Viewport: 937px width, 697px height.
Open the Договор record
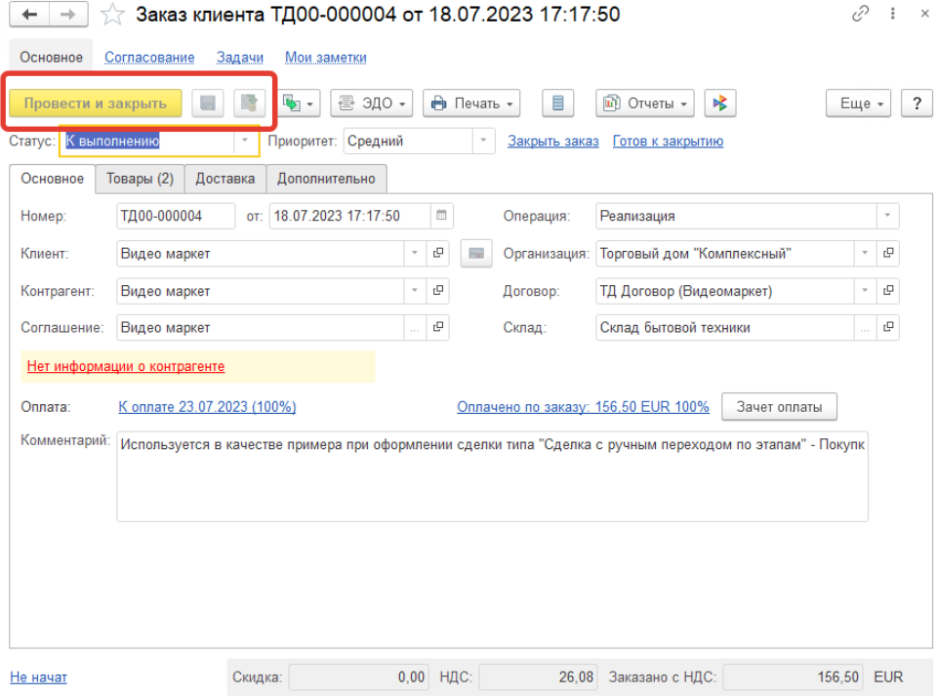tap(888, 291)
